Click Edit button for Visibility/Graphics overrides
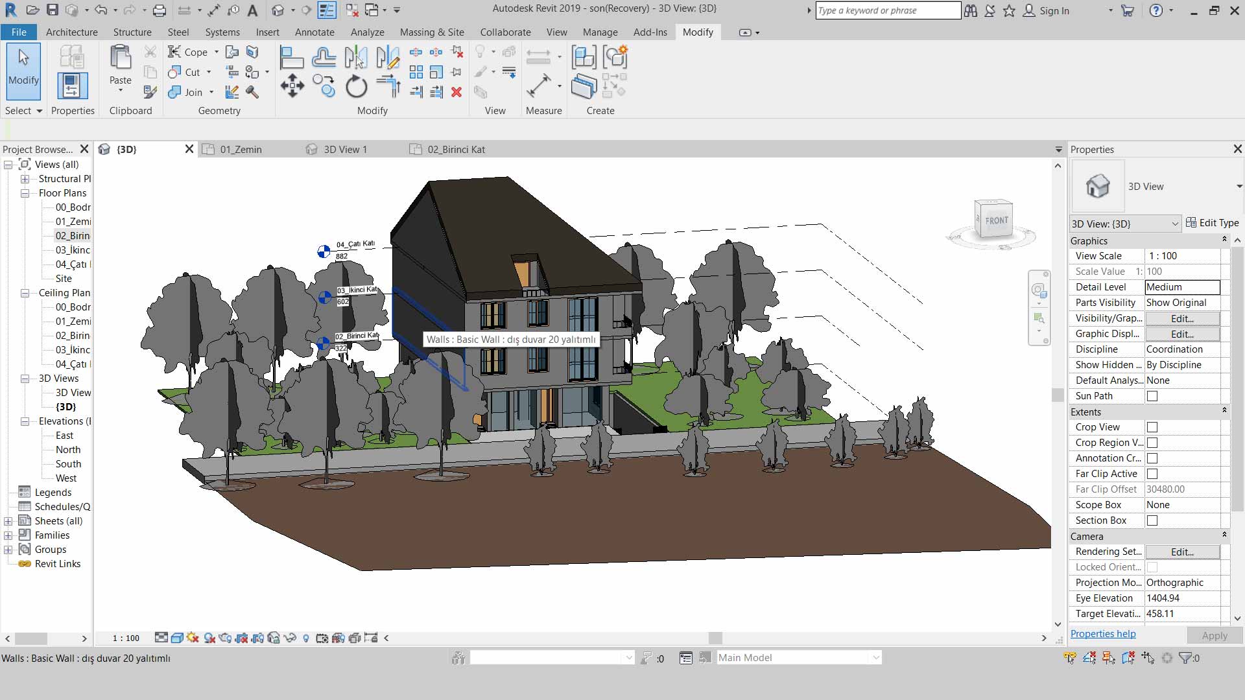This screenshot has height=700, width=1245. 1181,318
